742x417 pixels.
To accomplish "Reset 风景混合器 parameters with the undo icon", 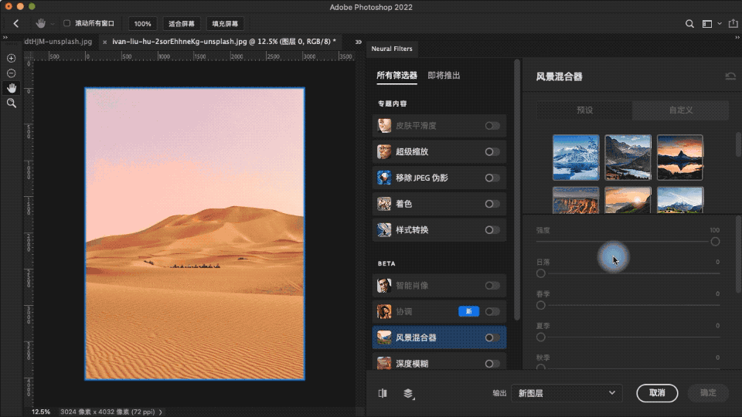I will [730, 76].
